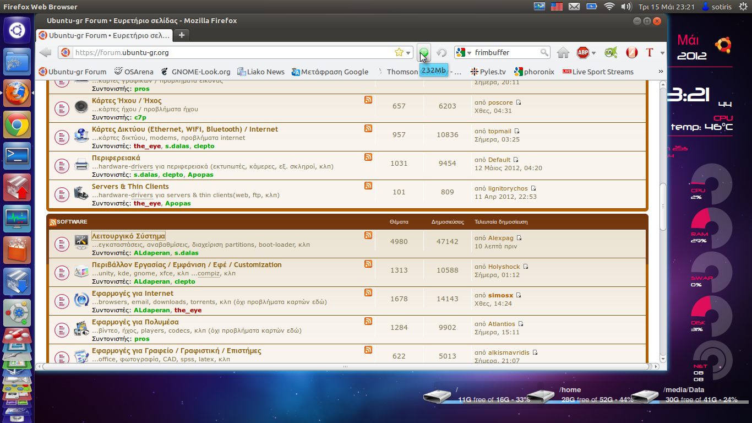Select the Ubuntu-gr Forum tab

pos(105,35)
